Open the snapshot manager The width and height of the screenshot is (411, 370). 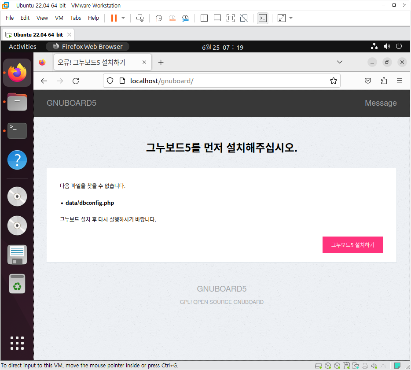(185, 18)
